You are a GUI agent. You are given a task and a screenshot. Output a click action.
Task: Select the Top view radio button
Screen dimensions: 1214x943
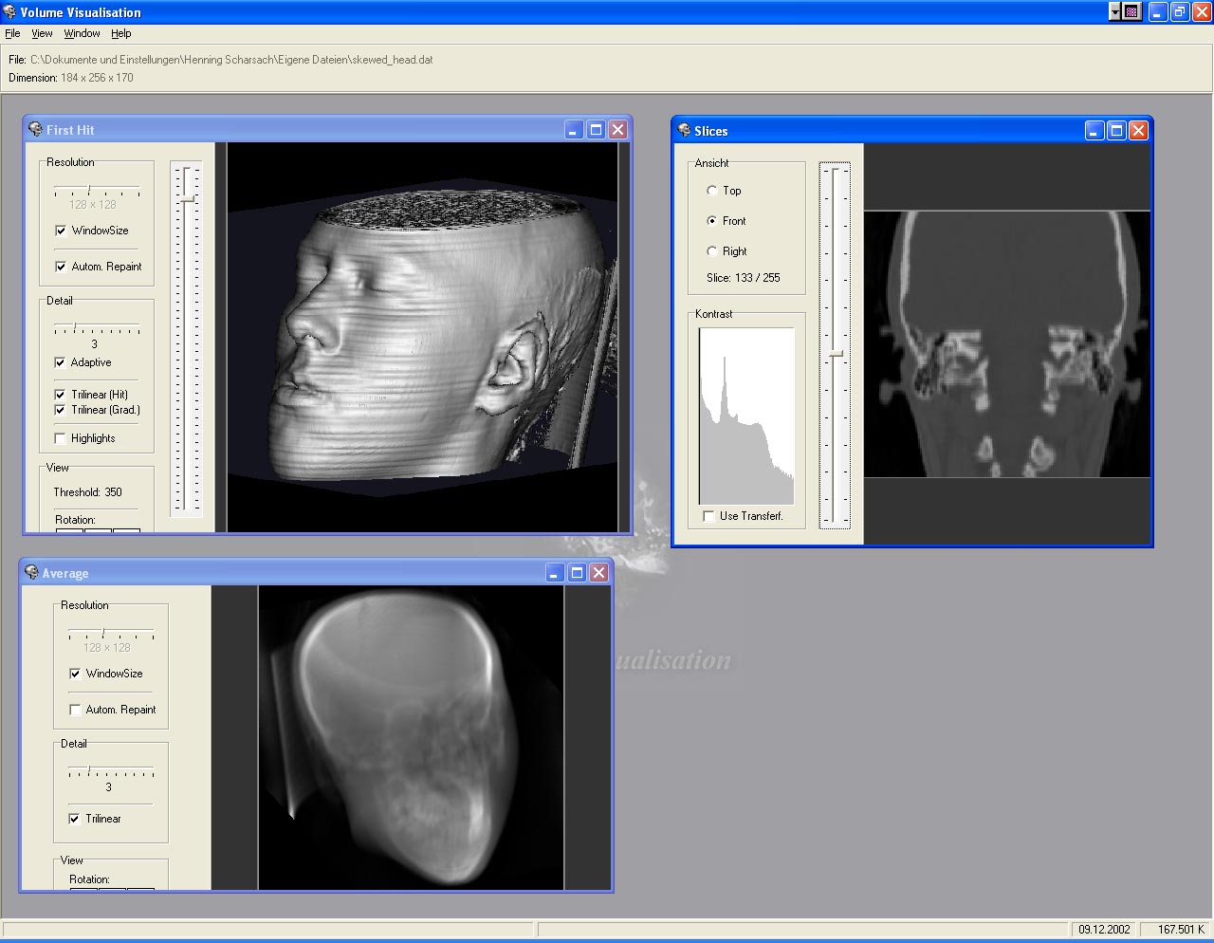tap(712, 191)
